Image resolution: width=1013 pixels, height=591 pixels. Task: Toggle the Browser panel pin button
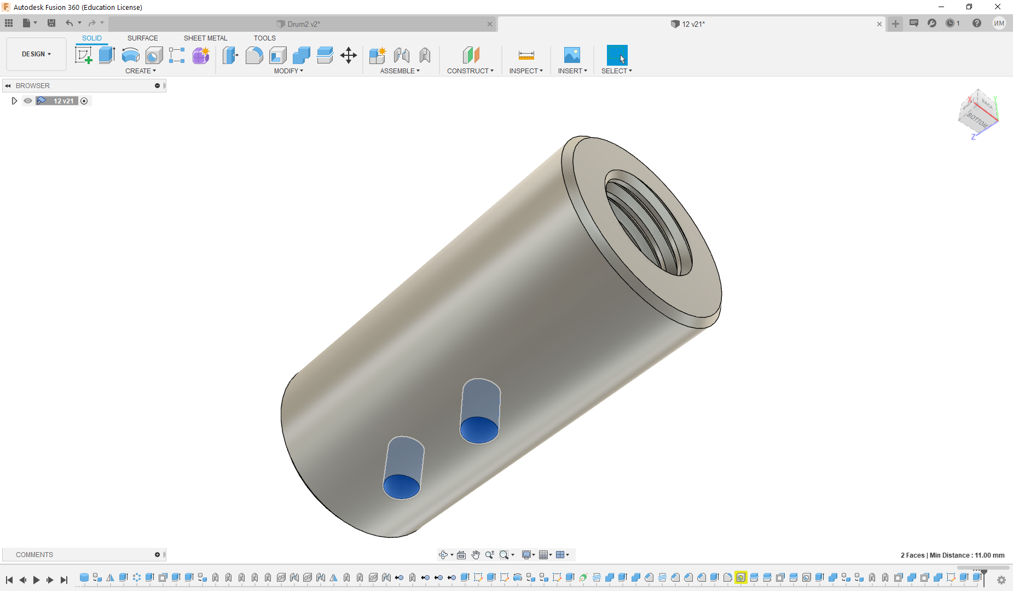point(157,85)
